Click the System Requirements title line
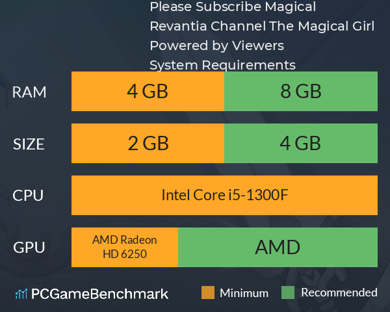This screenshot has height=312, width=390. (222, 66)
